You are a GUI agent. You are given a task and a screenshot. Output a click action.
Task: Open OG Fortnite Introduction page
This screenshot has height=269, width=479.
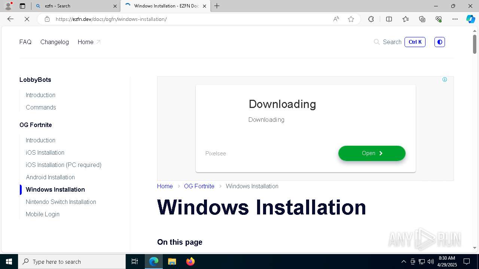pos(40,140)
